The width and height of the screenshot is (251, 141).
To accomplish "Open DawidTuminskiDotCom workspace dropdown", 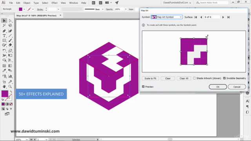I will [x=177, y=3].
